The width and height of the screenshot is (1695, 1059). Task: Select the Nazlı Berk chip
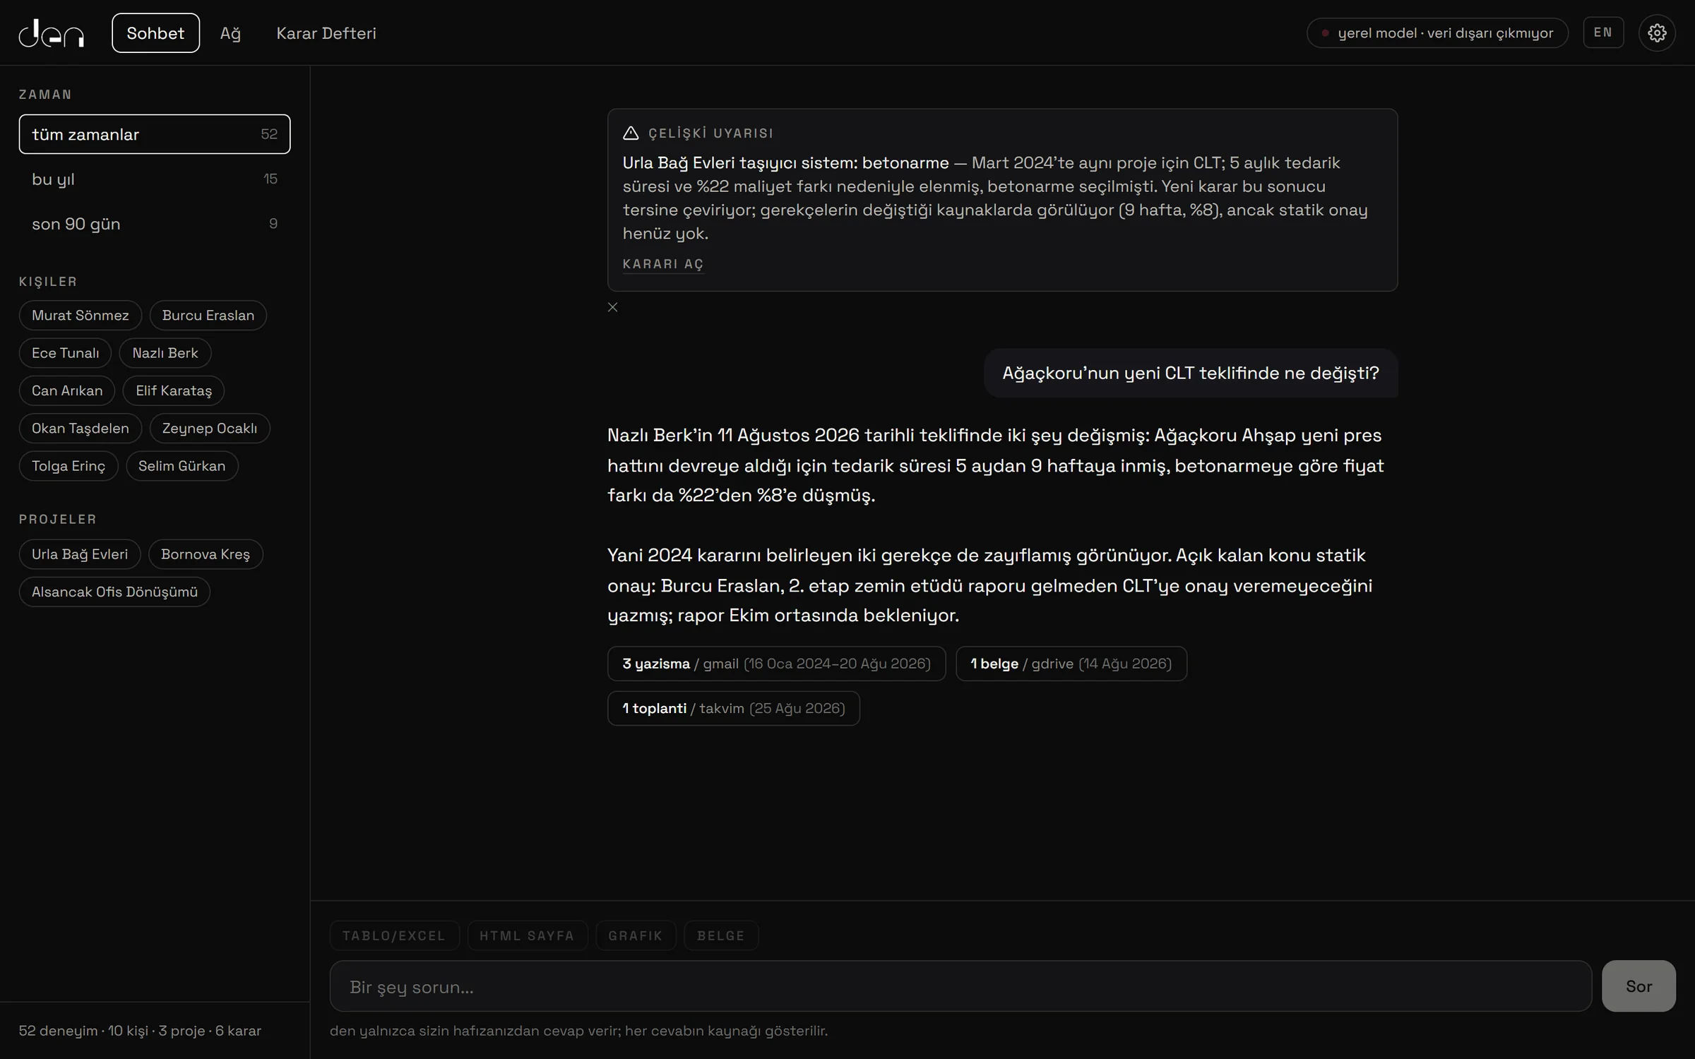165,353
